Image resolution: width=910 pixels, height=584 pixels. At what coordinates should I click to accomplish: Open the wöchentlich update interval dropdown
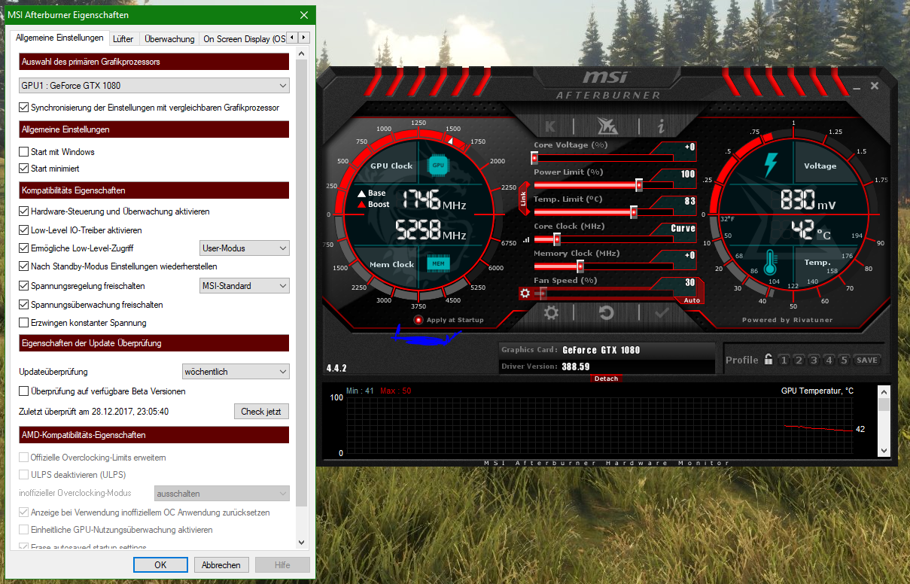coord(236,371)
